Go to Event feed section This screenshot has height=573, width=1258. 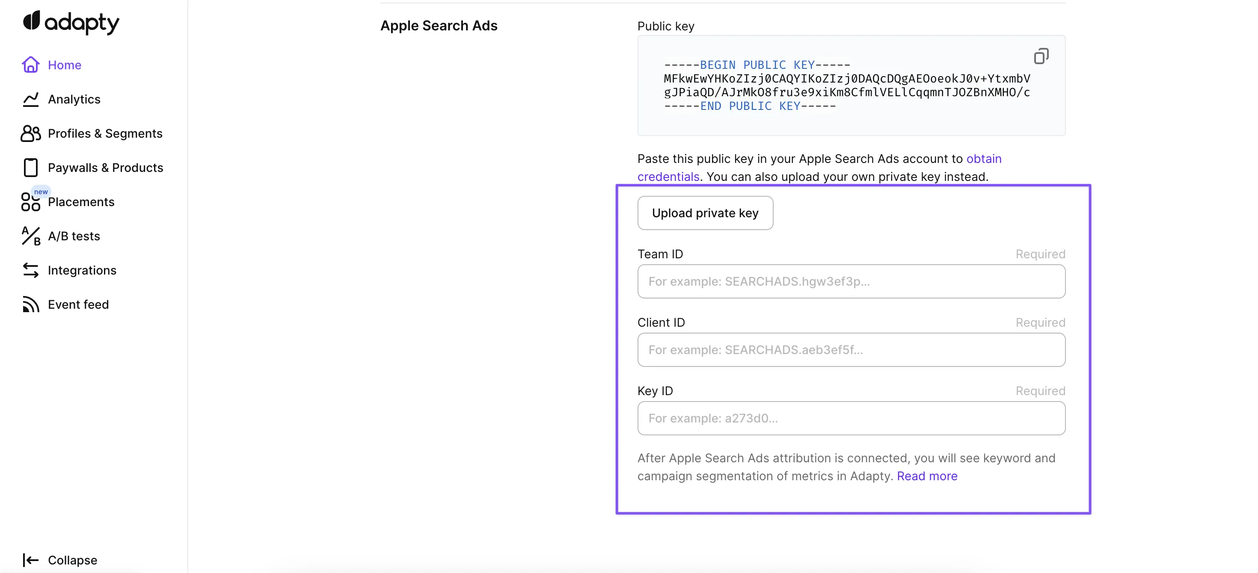(78, 304)
